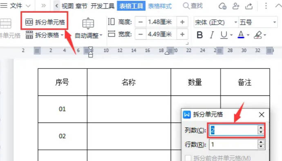The width and height of the screenshot is (282, 161).
Task: Decrease row height with minus button
Action: (141, 22)
